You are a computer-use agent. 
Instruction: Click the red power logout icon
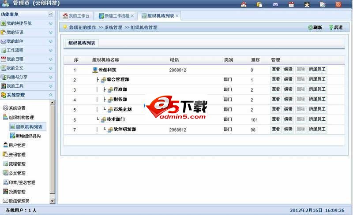coord(338,4)
